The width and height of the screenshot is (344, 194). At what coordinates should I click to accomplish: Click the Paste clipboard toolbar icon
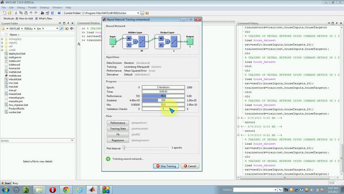(26, 13)
